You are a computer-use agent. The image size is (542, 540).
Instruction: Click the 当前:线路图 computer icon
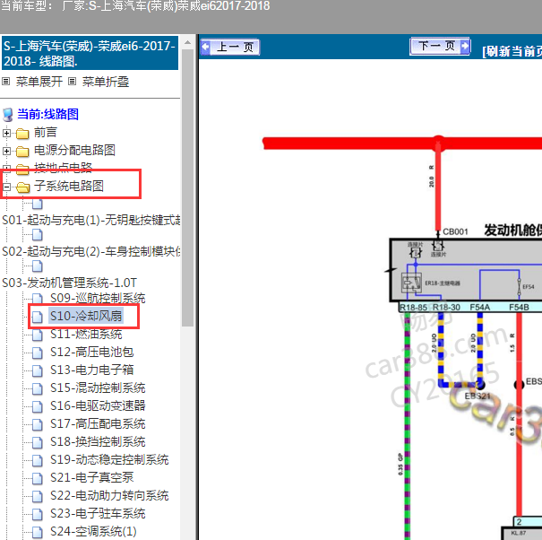7,115
